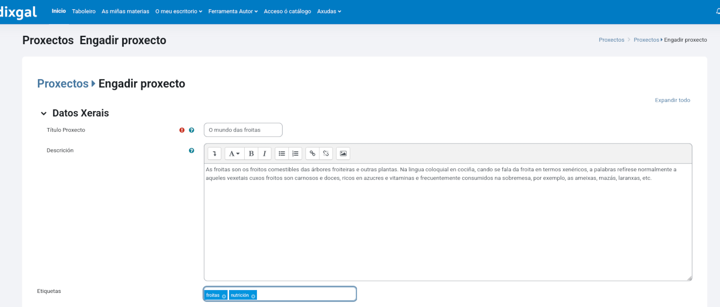Toggle the editor toolbar expand arrow button
This screenshot has width=720, height=307.
click(214, 154)
